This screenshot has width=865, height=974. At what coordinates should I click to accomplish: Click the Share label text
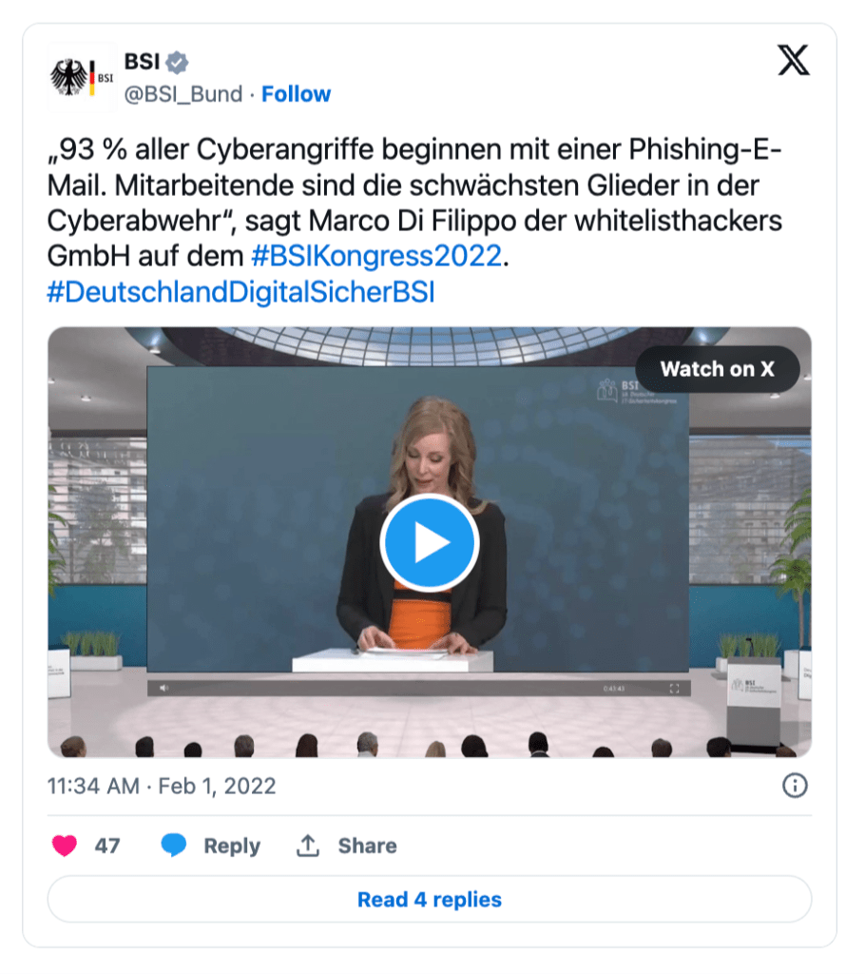(x=368, y=846)
